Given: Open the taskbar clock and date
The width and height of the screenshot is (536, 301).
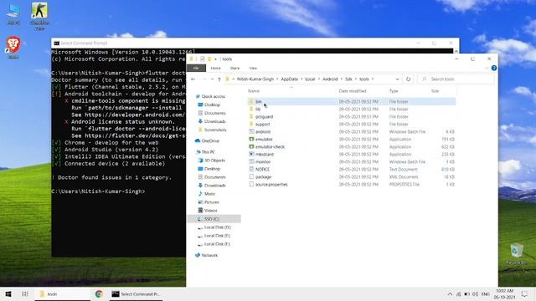Looking at the screenshot, I should pos(504,293).
